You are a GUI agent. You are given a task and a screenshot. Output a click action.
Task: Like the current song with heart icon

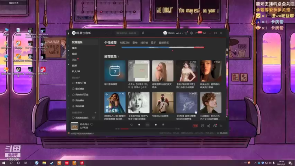coord(92,124)
